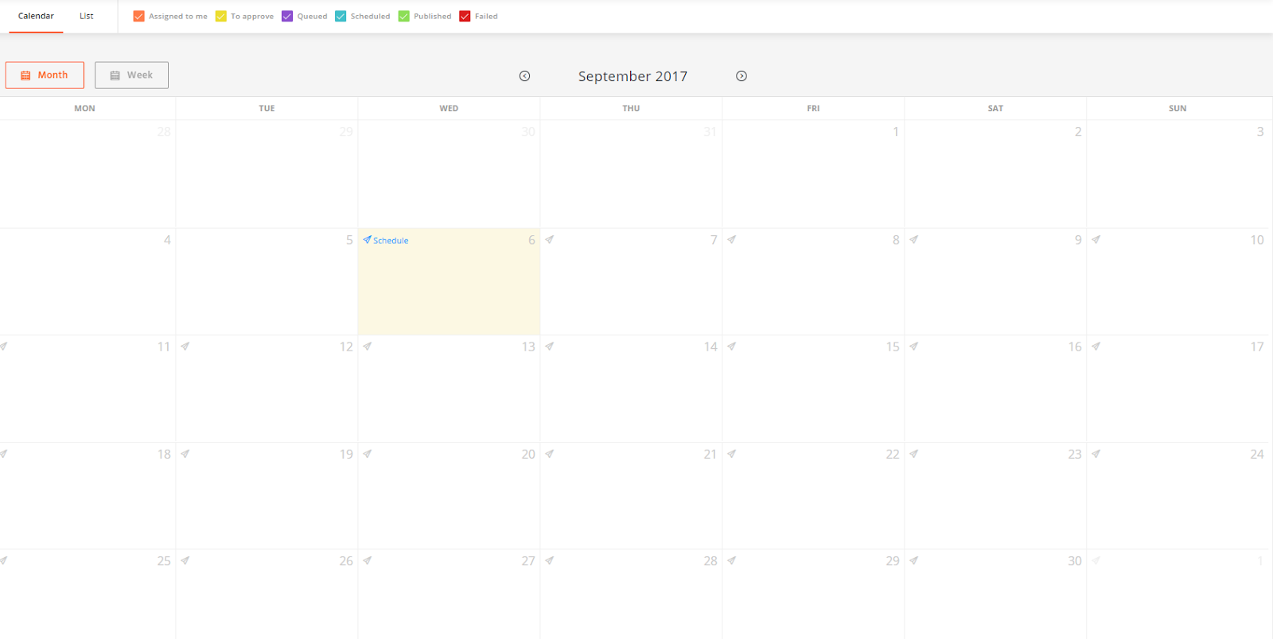Click day number 2 in the calendar
Screen dimensions: 1273x639
pyautogui.click(x=1078, y=132)
